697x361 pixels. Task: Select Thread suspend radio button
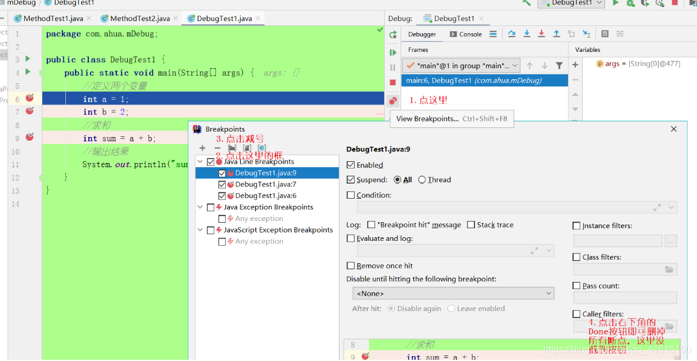[422, 180]
